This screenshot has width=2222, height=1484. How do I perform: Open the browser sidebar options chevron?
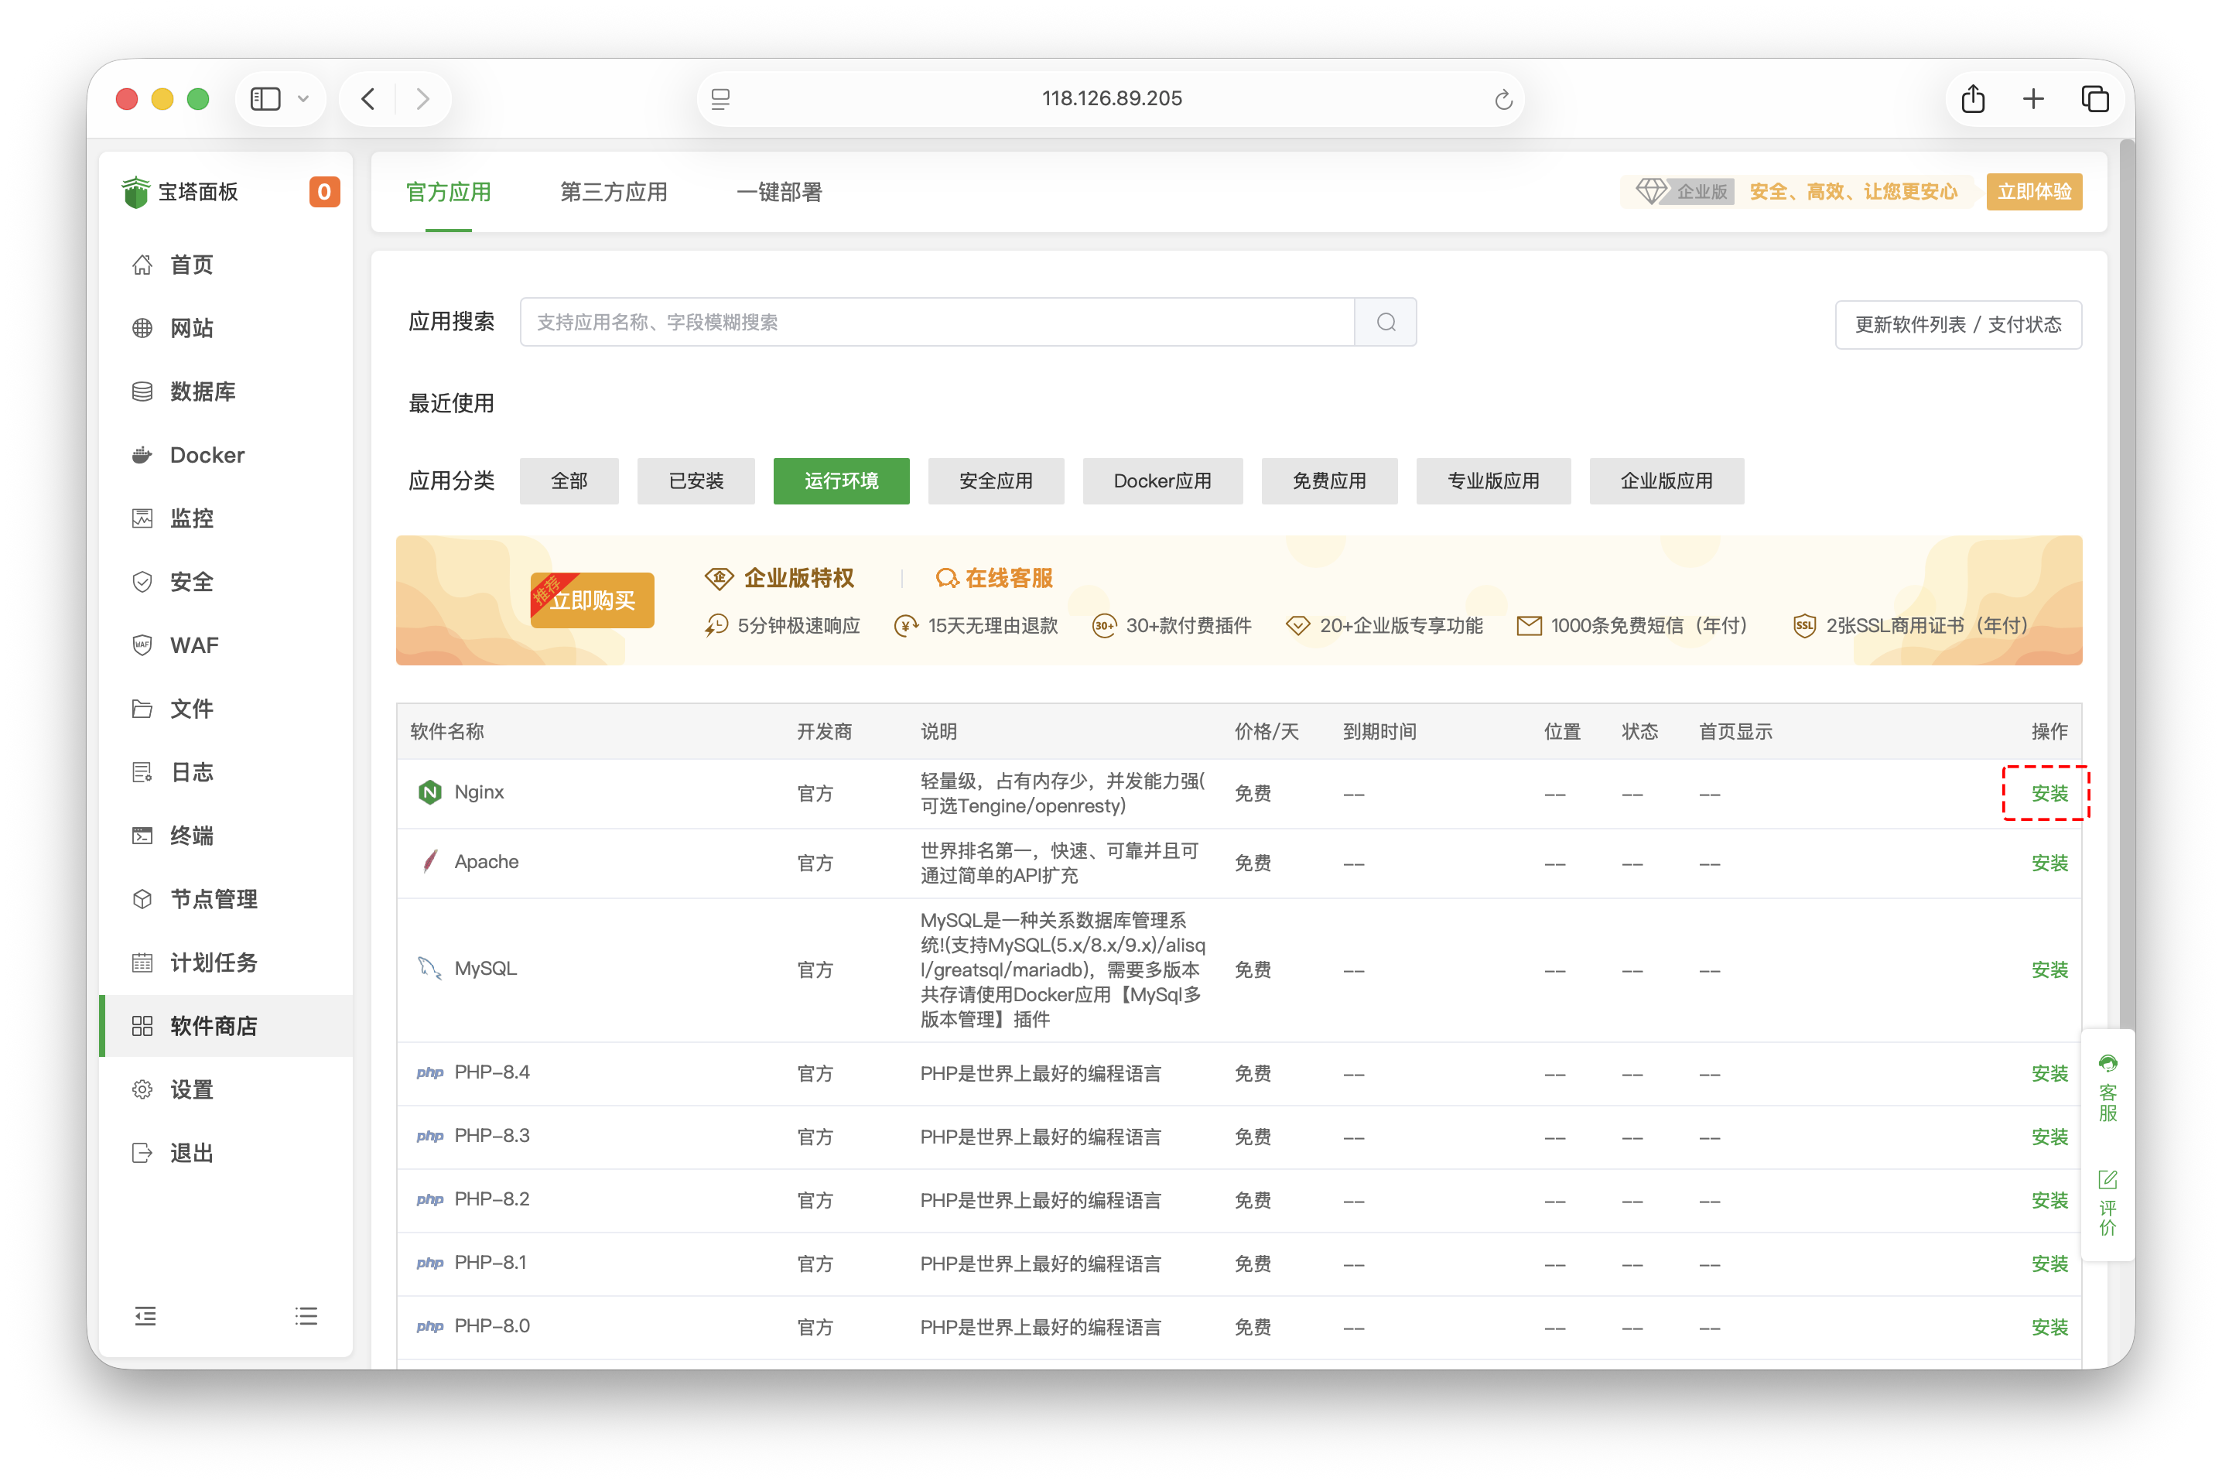304,98
